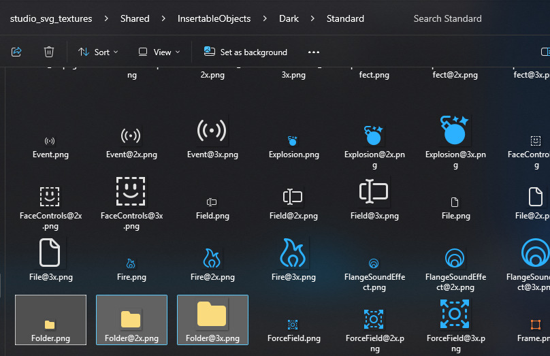
Task: Select the ForceField@2x.png icon
Action: click(x=374, y=319)
